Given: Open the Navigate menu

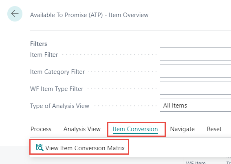Looking at the screenshot, I should pyautogui.click(x=182, y=129).
